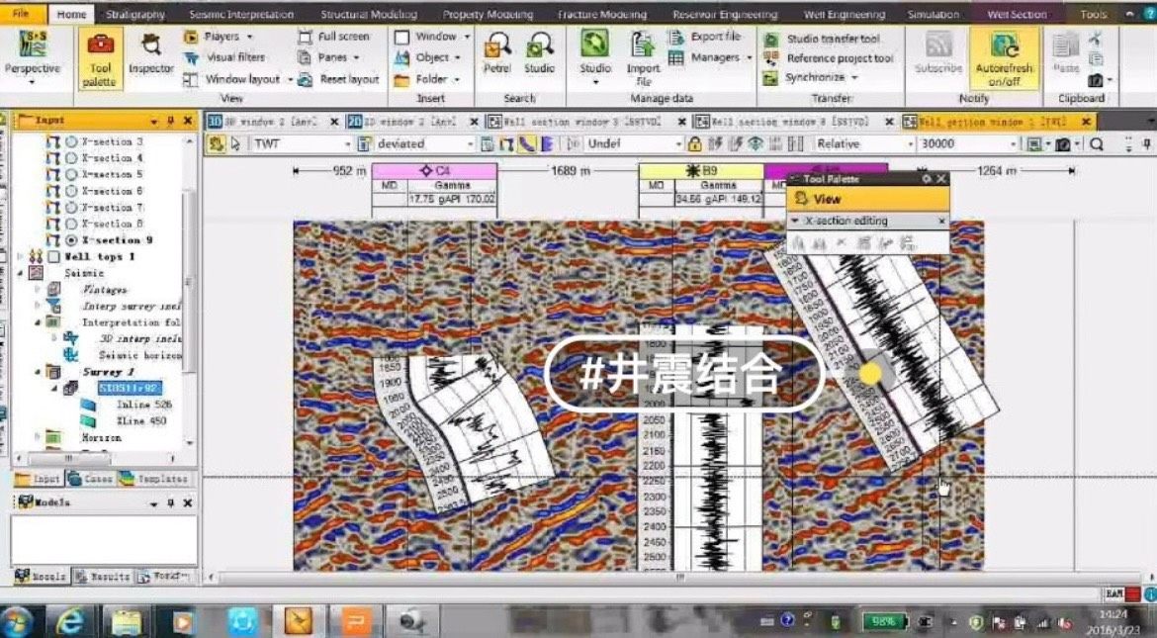Click the X-section icon in window toolbar
This screenshot has height=638, width=1157.
pyautogui.click(x=506, y=144)
